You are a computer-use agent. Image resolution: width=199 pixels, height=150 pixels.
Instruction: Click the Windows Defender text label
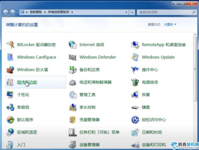[98, 57]
